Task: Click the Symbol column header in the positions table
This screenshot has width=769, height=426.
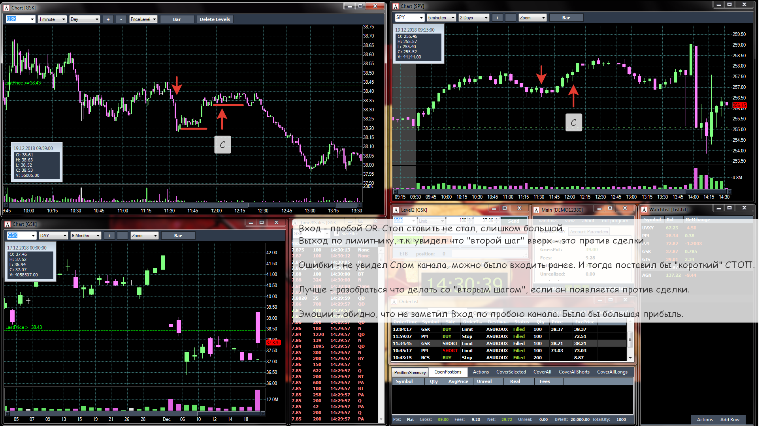Action: (x=408, y=381)
